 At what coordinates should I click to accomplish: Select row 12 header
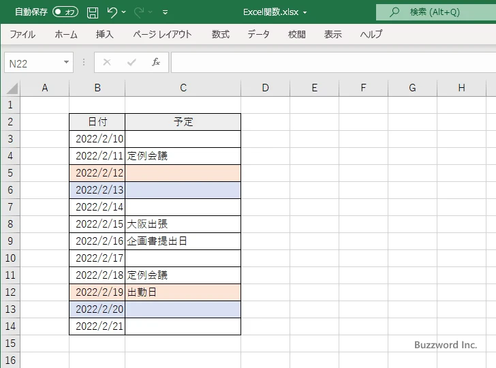click(x=10, y=292)
